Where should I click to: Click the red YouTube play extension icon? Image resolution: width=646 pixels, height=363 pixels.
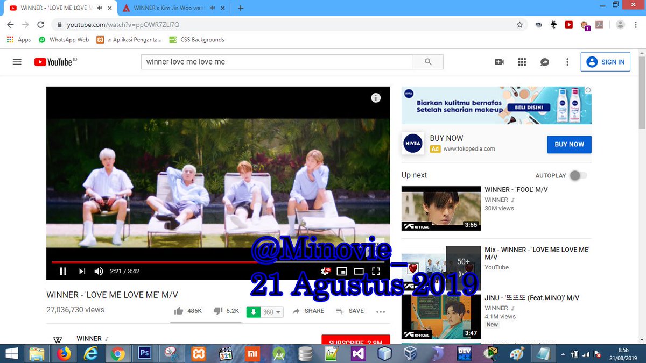point(568,25)
